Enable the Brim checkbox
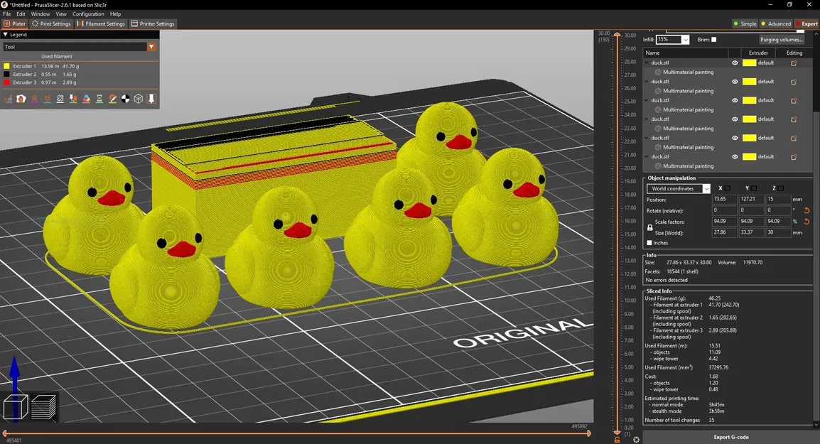 [714, 40]
